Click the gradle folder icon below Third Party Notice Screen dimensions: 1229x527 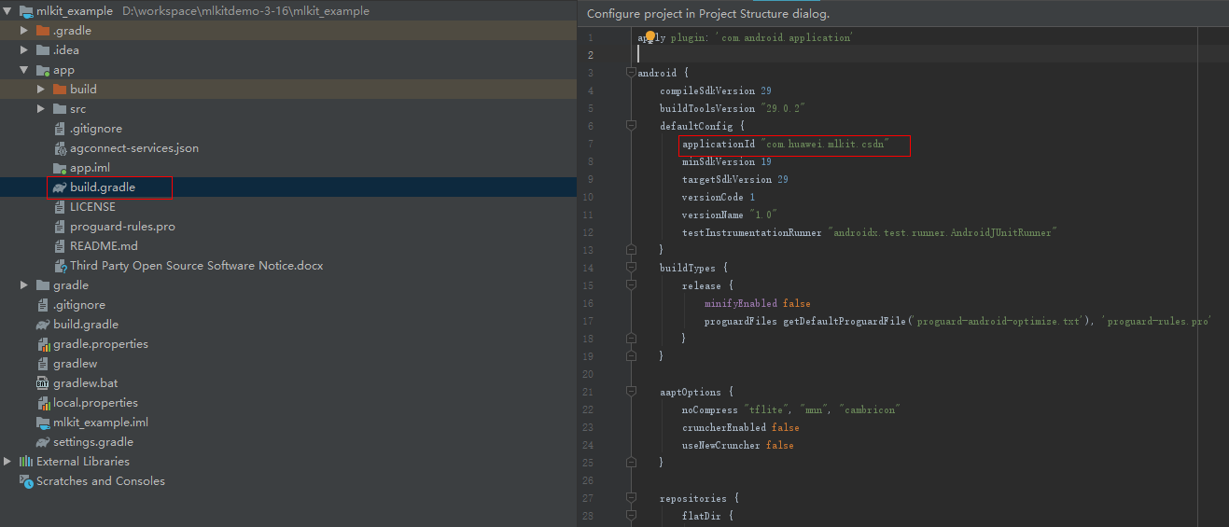click(42, 285)
